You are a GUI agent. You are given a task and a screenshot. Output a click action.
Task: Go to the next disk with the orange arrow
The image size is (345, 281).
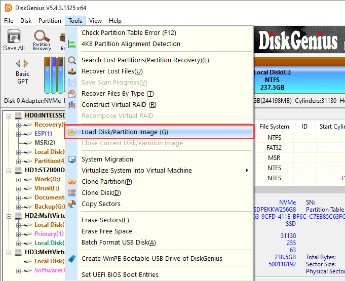[x=26, y=63]
